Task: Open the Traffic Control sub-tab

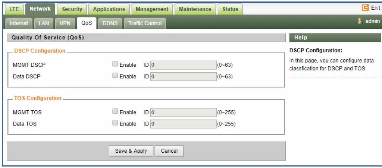Action: 145,23
